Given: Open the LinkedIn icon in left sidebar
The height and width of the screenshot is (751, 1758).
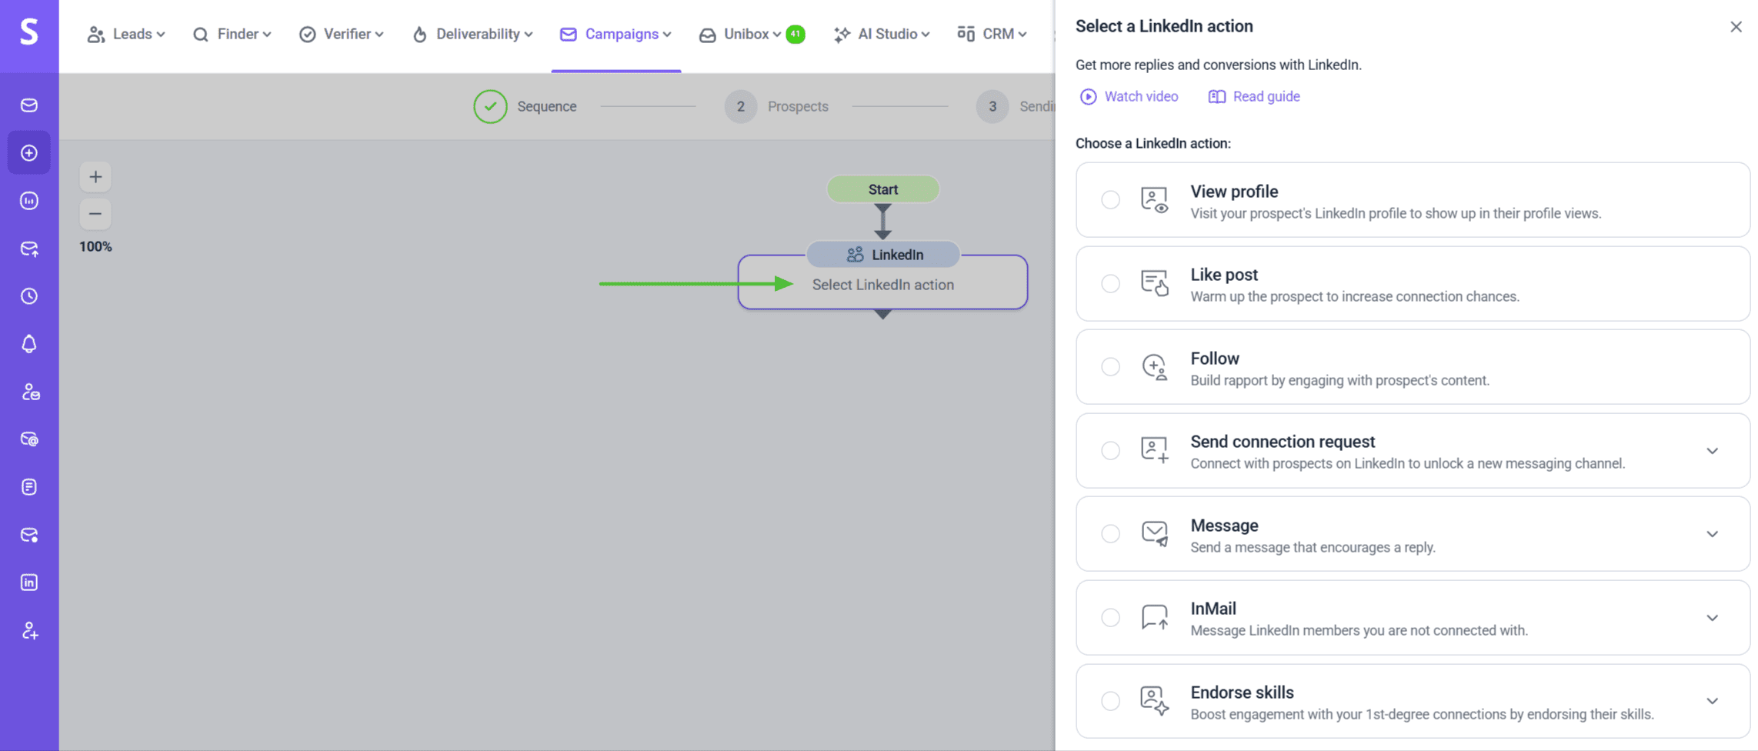Looking at the screenshot, I should click(29, 582).
